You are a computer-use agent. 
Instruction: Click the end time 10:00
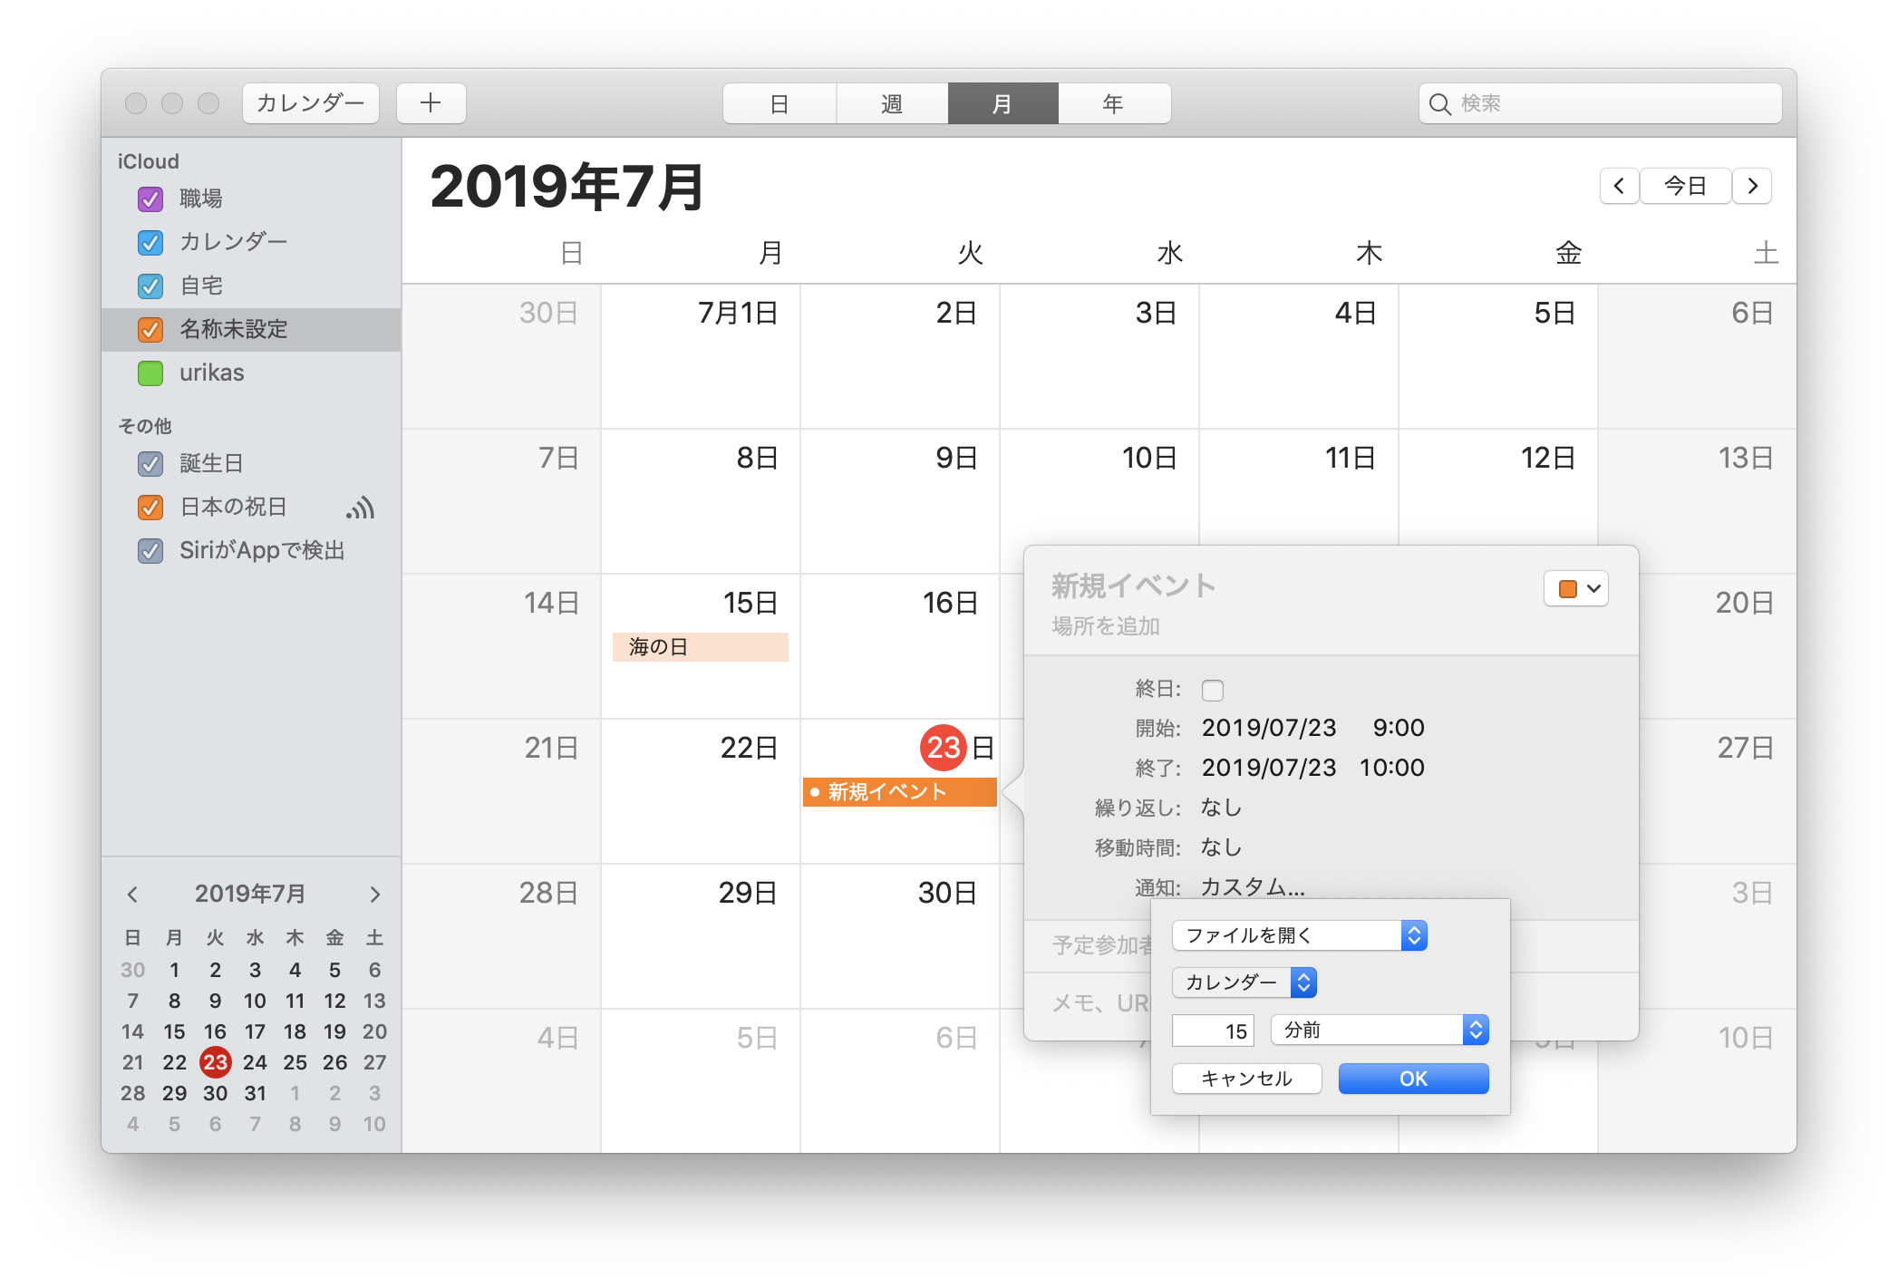(1392, 768)
